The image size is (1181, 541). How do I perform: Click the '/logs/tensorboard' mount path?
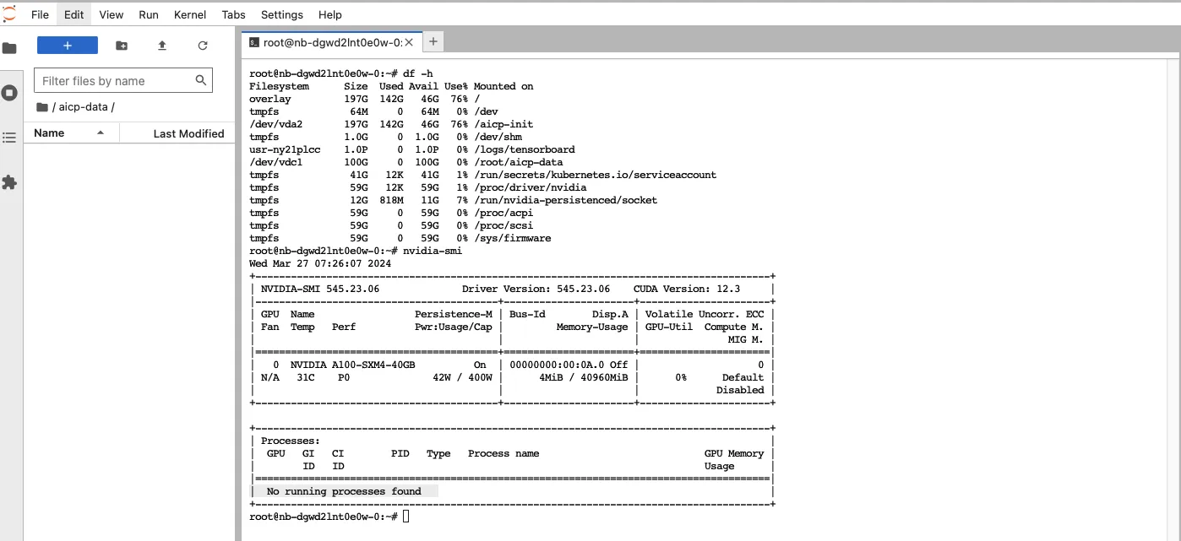tap(524, 149)
